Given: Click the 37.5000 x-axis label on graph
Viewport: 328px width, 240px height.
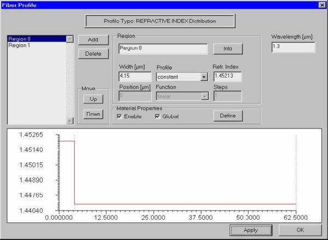Looking at the screenshot, I should coord(201,218).
